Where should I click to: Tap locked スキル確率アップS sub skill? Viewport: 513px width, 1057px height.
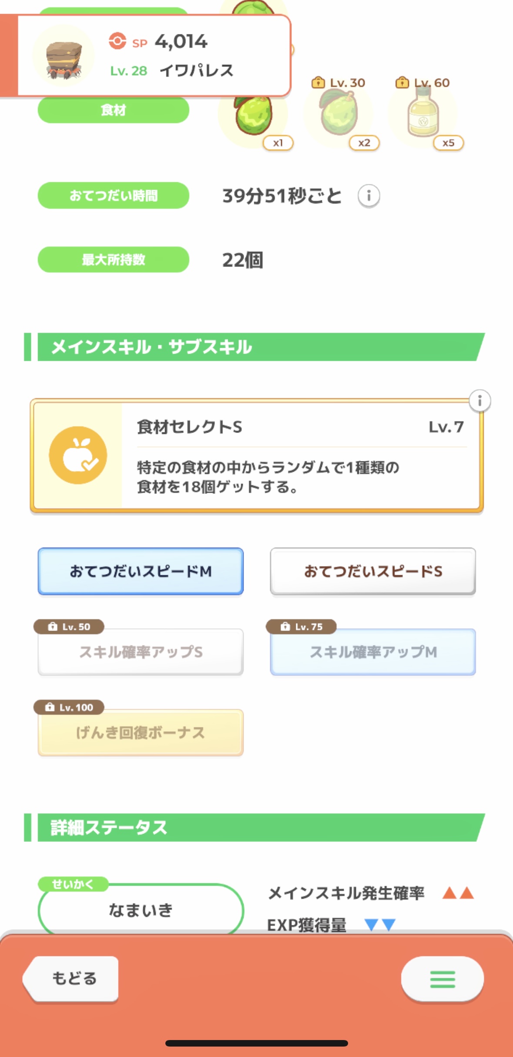click(141, 652)
